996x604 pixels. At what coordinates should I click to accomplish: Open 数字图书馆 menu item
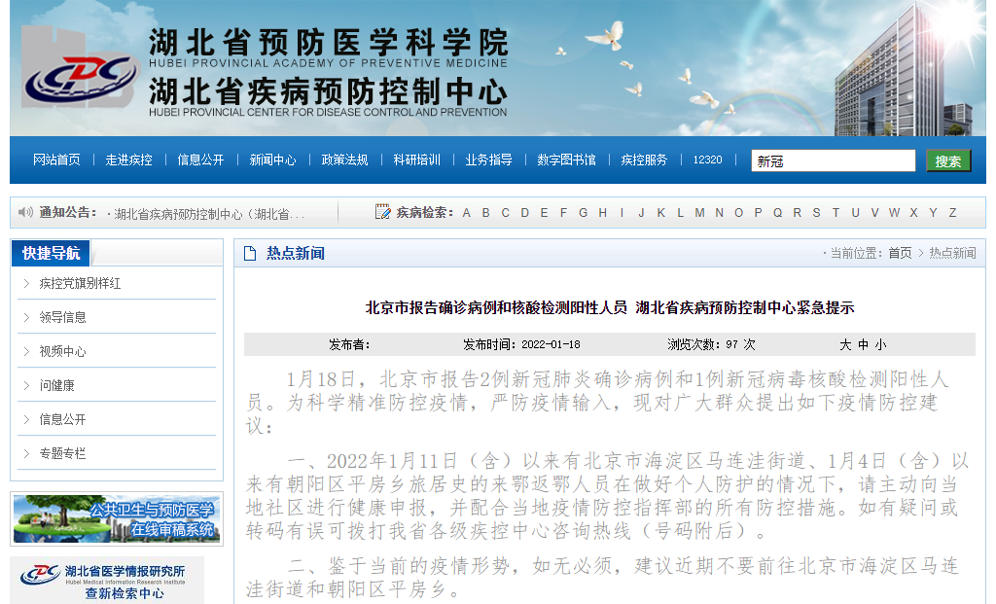click(566, 160)
